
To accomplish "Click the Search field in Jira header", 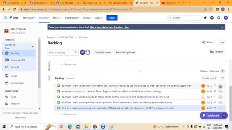I will coord(185,18).
